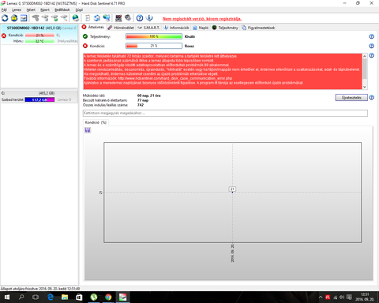Click the blue info toolbar icon
This screenshot has width=379, height=303.
[149, 18]
